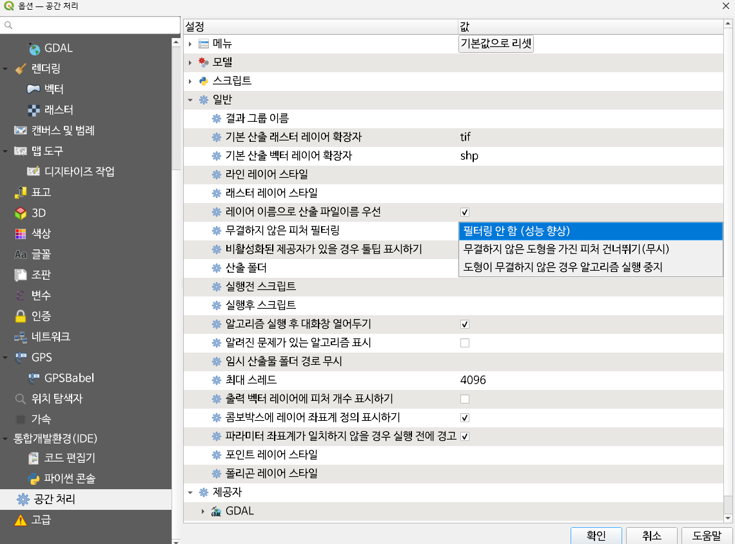The height and width of the screenshot is (544, 735).
Task: Select 폴리곤 레이어 스타일 row
Action: 453,474
